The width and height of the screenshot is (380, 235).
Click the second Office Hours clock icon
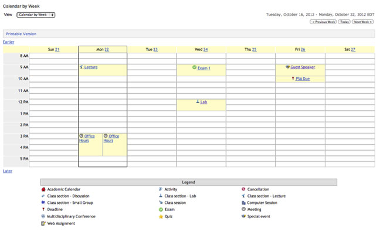pos(106,136)
